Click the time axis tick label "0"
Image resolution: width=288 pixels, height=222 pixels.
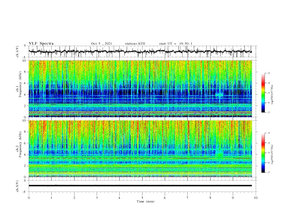[29, 198]
